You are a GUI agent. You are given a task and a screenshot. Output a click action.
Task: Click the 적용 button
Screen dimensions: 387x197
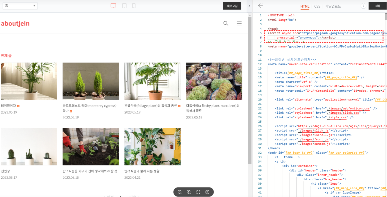pyautogui.click(x=378, y=6)
